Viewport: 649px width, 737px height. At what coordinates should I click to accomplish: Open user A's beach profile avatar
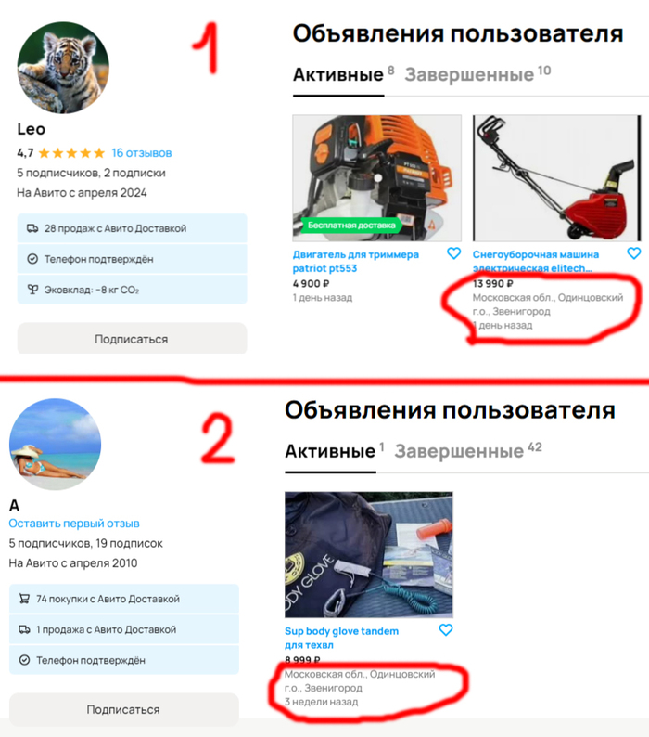coord(56,445)
